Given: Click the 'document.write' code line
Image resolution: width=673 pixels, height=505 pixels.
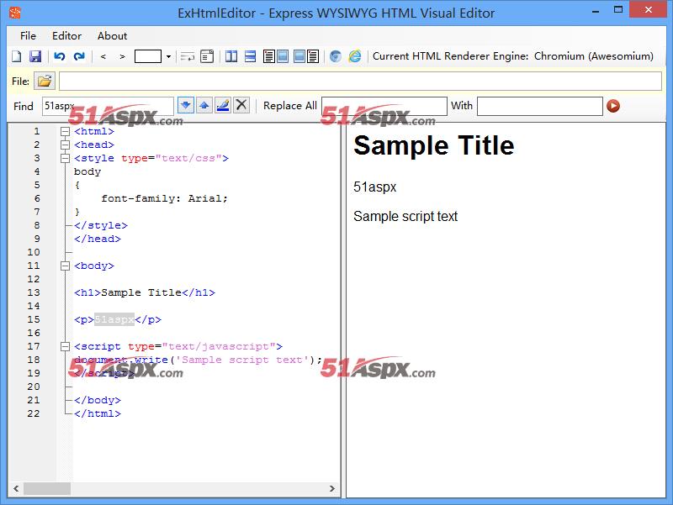Looking at the screenshot, I should tap(198, 360).
